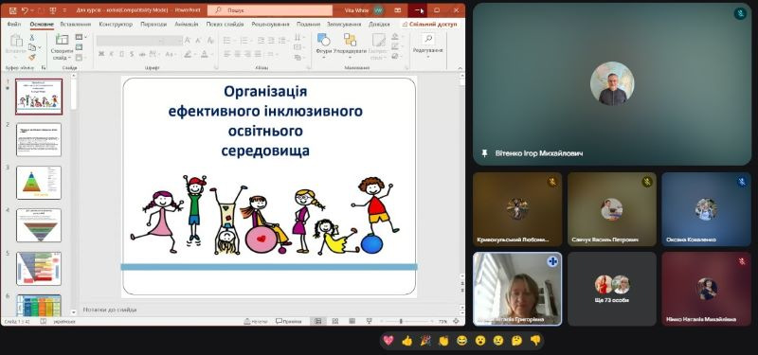This screenshot has height=355, width=758.
Task: Adjust the zoom slider in status bar
Action: coord(406,321)
